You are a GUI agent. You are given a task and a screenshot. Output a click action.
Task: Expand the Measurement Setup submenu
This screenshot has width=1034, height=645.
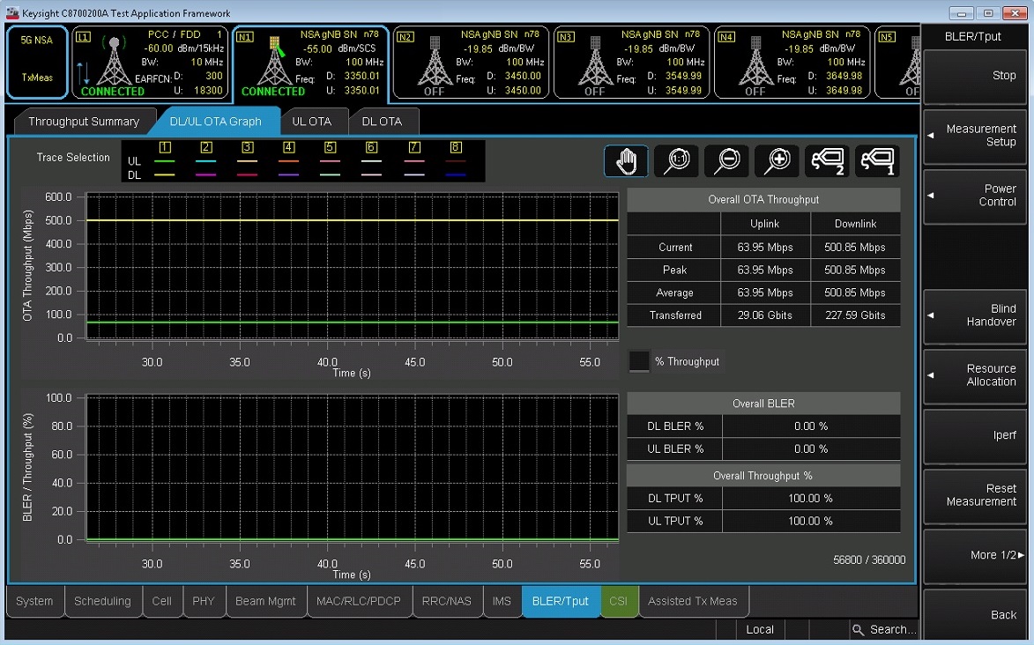click(974, 135)
